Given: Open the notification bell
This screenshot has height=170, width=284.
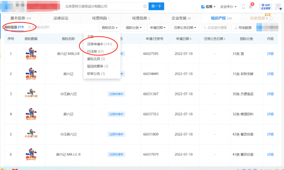Looking at the screenshot, I should [x=251, y=7].
